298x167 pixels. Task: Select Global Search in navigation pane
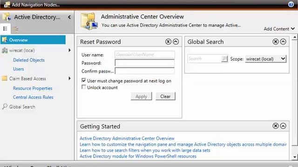pyautogui.click(x=22, y=107)
